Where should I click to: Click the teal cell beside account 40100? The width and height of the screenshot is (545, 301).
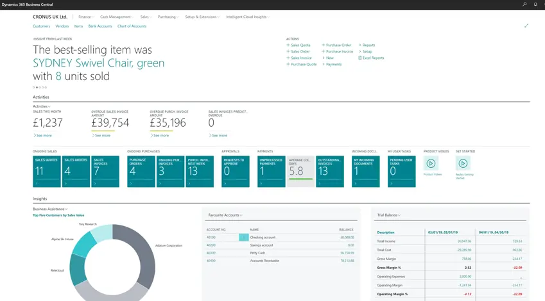click(244, 238)
